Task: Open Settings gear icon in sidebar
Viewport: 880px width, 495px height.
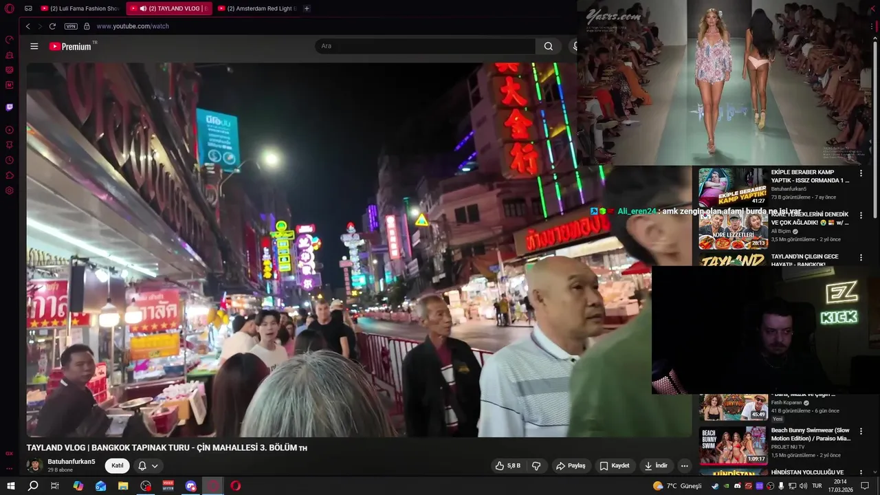Action: tap(10, 190)
